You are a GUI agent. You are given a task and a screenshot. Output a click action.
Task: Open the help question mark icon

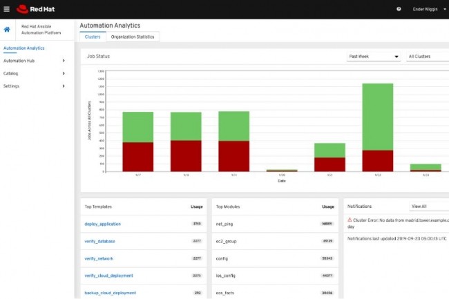[399, 9]
